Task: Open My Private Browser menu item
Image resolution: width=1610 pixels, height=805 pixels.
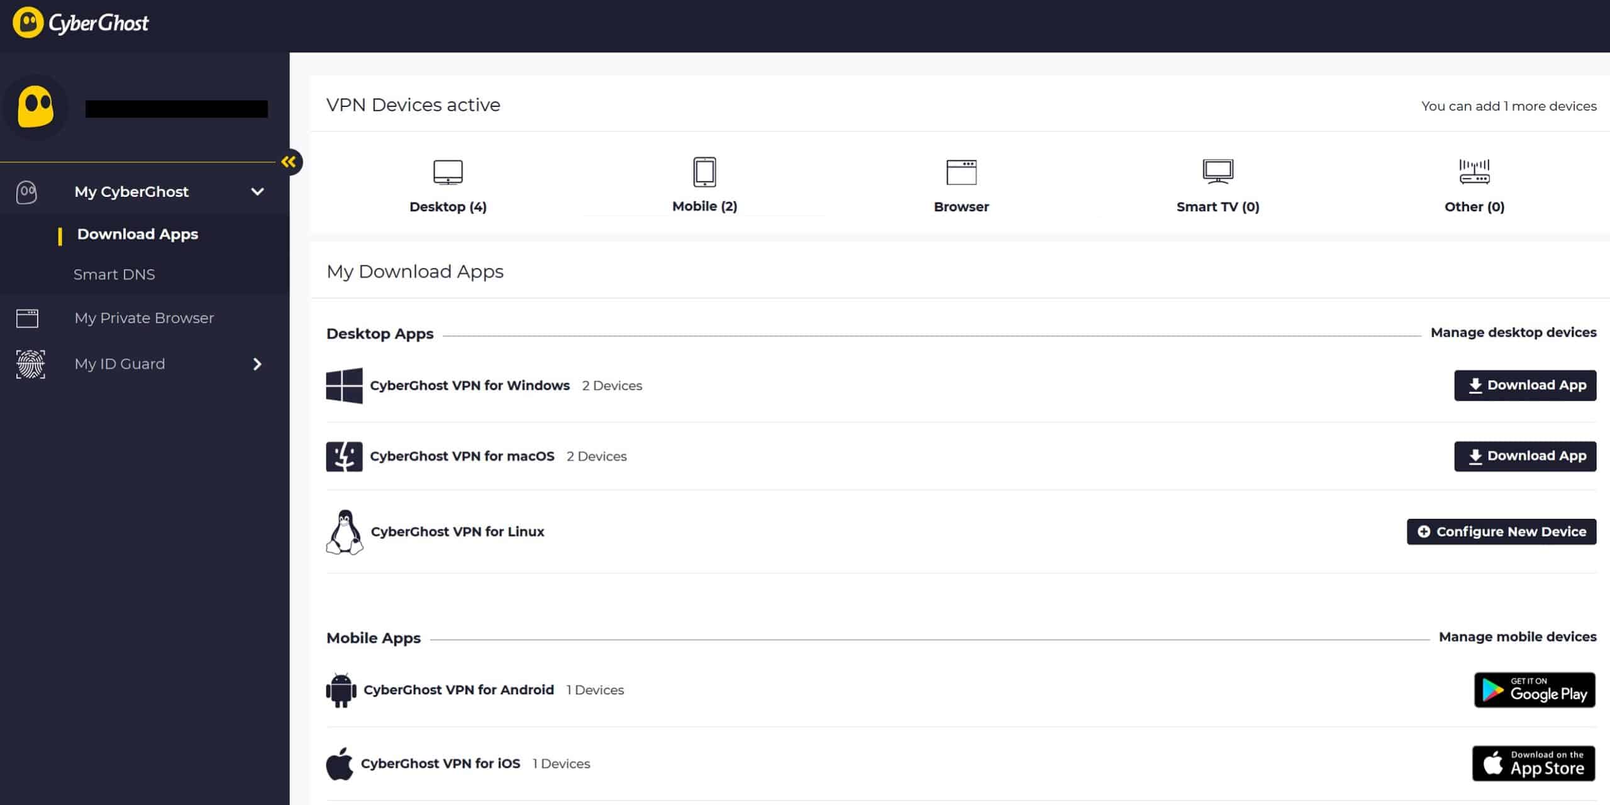Action: [x=144, y=318]
